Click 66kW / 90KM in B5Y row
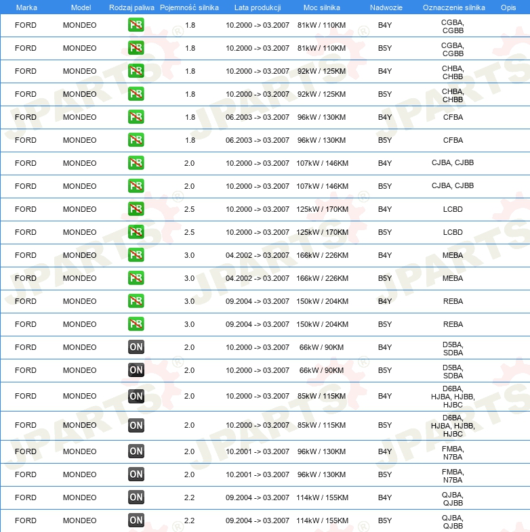530x532 pixels. 321,370
